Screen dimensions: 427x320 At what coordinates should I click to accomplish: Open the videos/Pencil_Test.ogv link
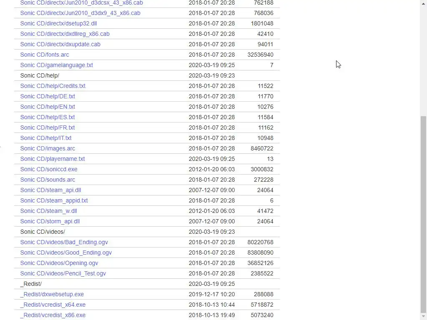click(x=63, y=273)
